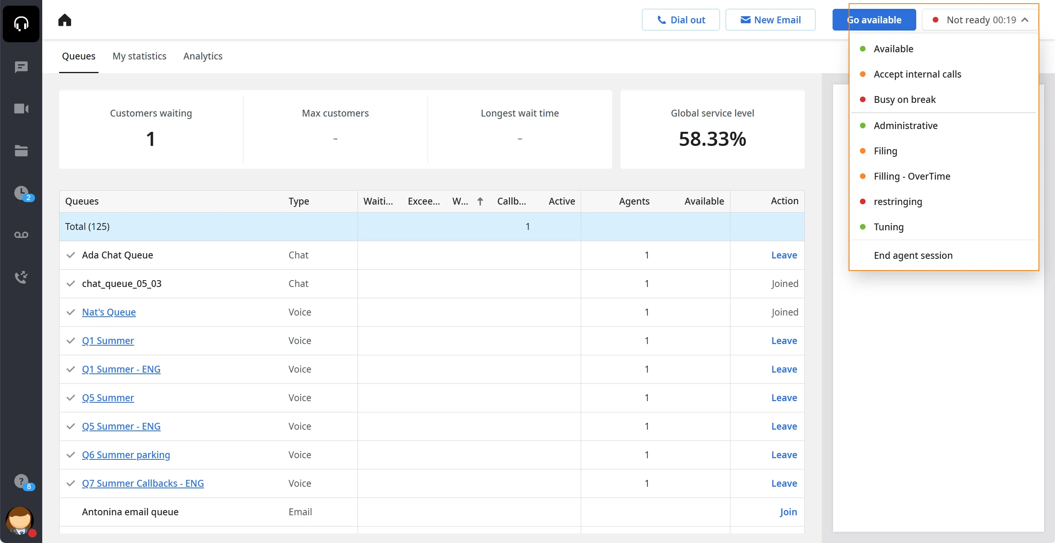Open the chat messages sidebar icon
Image resolution: width=1055 pixels, height=543 pixels.
21,67
